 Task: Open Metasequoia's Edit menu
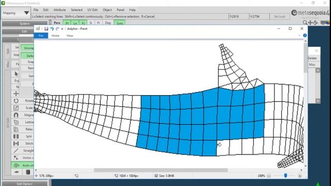point(46,10)
